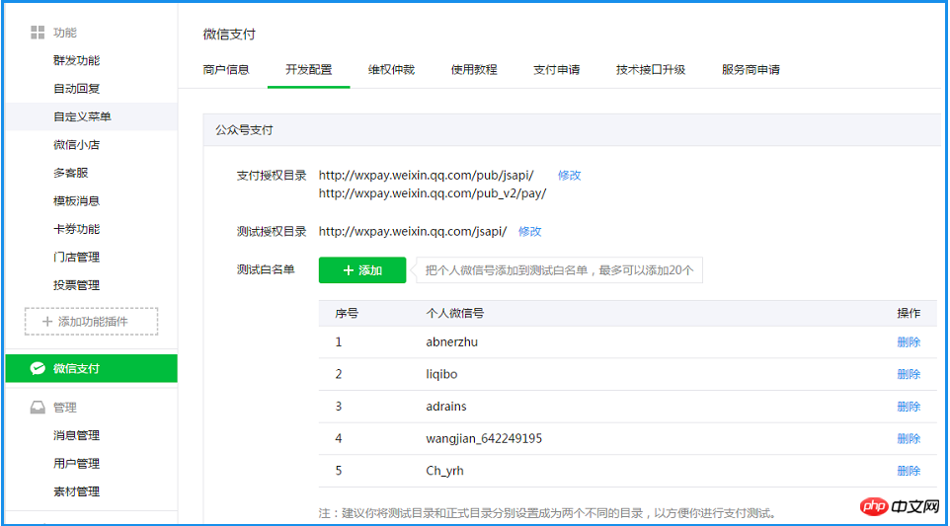Click the adrains WeChat ID text
950x526 pixels.
446,407
